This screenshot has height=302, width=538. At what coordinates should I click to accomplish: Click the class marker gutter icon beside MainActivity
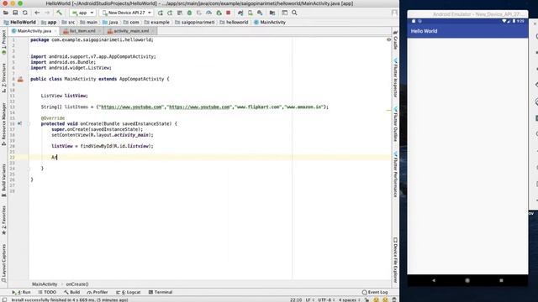(20, 80)
